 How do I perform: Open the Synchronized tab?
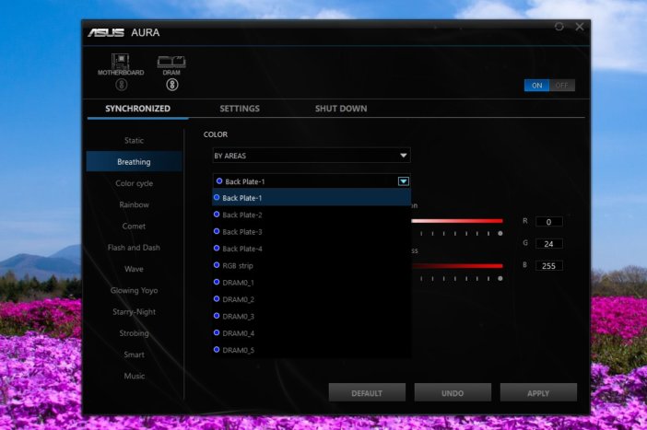(x=138, y=109)
